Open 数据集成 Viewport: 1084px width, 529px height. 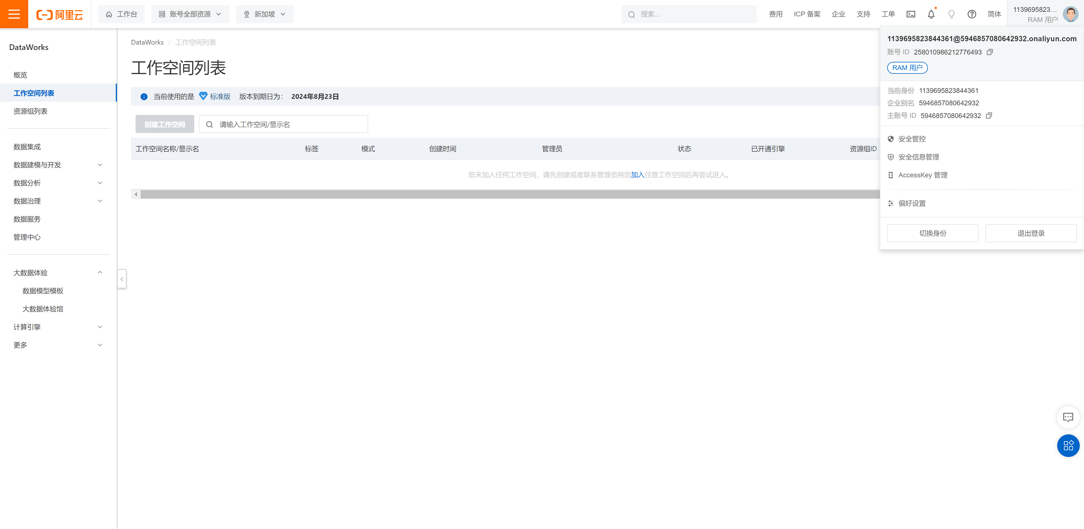(27, 147)
